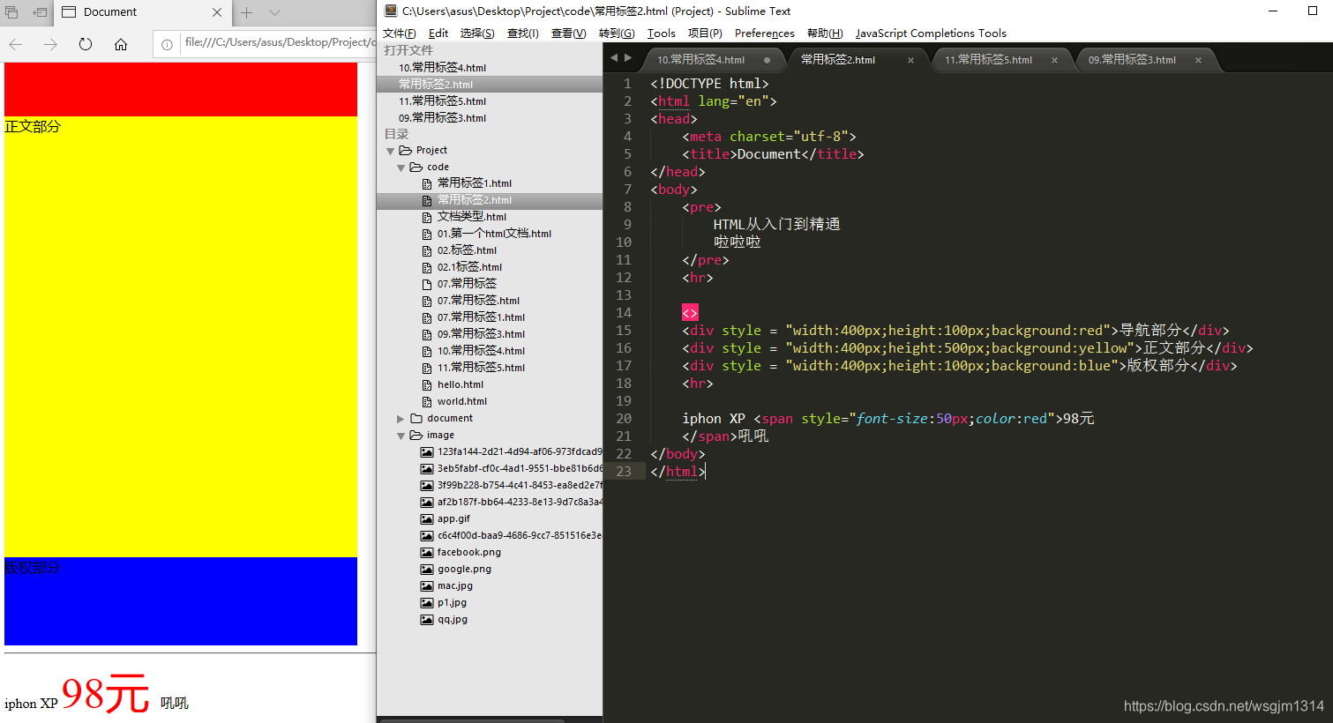Open the browser tabs overview icon
The image size is (1333, 723).
[x=11, y=12]
